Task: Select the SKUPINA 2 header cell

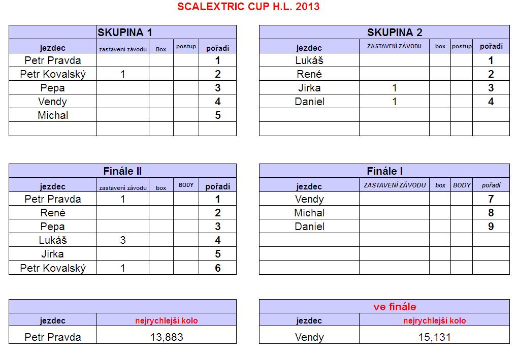Action: [x=384, y=32]
